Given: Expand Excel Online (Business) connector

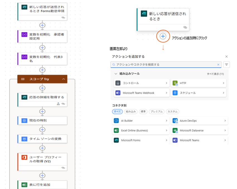Looking at the screenshot, I should 141,131.
